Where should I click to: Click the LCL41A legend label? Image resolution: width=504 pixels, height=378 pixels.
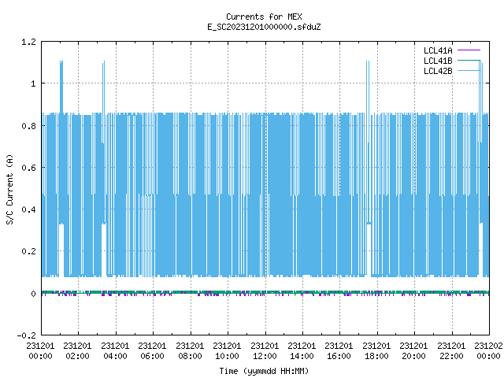438,50
